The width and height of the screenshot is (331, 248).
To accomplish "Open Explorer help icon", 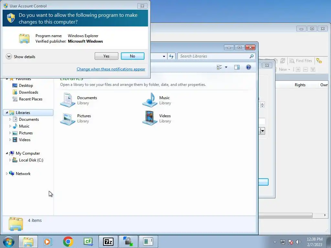I will click(249, 67).
